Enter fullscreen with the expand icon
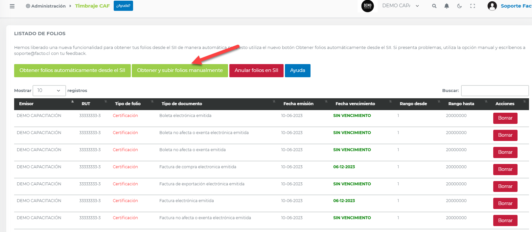 coord(473,6)
